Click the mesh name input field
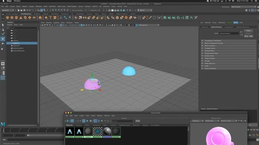Viewport: 259px width, 145px height. pos(229,33)
